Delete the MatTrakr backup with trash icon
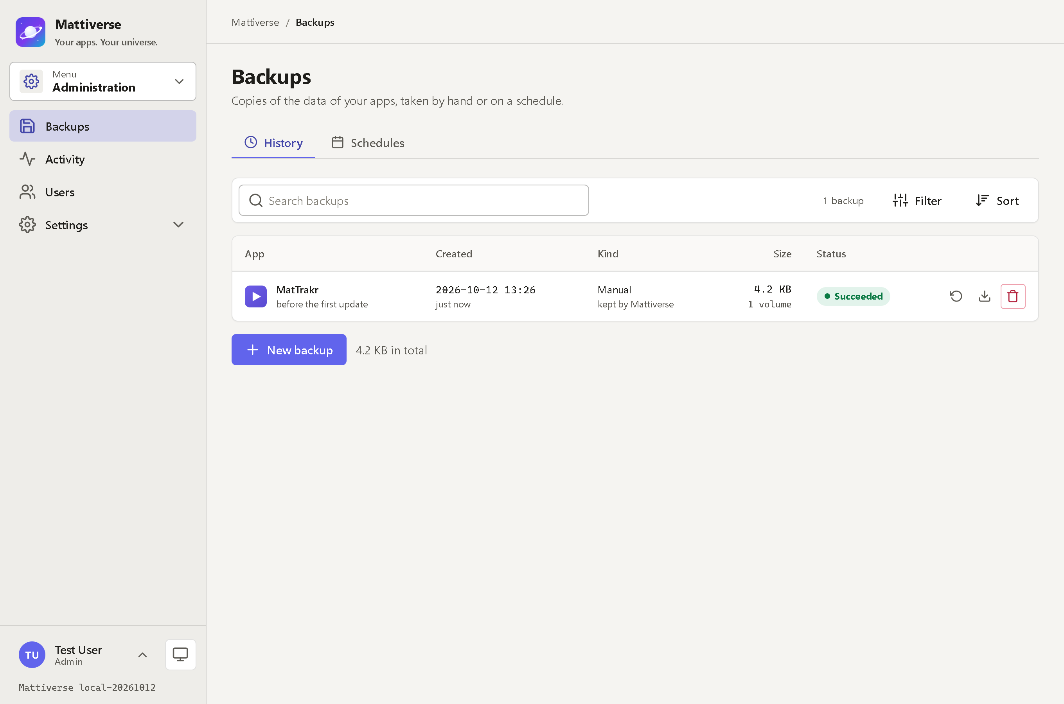The height and width of the screenshot is (704, 1064). 1013,296
